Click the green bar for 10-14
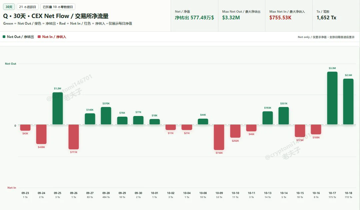The image size is (360, 210). [x=284, y=116]
